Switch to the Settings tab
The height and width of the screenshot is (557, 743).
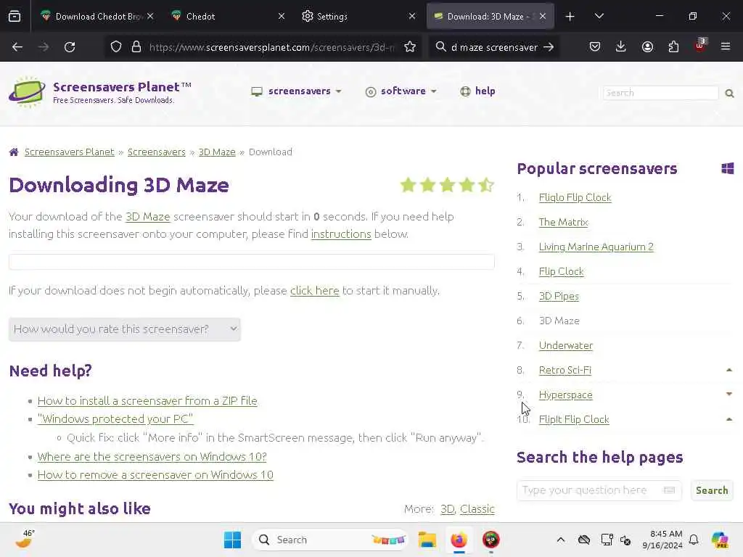tap(358, 16)
